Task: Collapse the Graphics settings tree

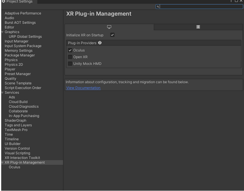Action: (x=2, y=32)
